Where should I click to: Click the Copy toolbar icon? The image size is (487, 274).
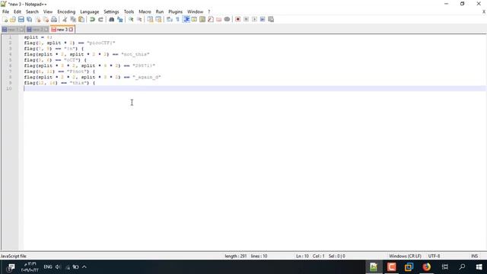tap(73, 19)
